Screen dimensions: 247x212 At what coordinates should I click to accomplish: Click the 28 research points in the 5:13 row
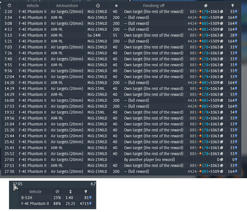click(x=233, y=35)
